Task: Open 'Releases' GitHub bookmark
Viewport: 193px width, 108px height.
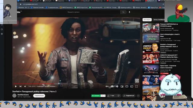Action: tap(140, 7)
